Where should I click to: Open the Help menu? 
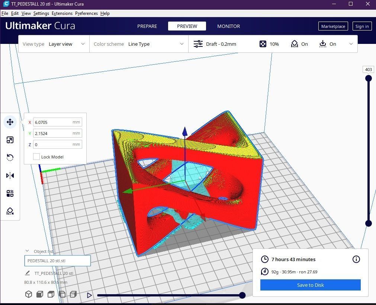coord(105,13)
